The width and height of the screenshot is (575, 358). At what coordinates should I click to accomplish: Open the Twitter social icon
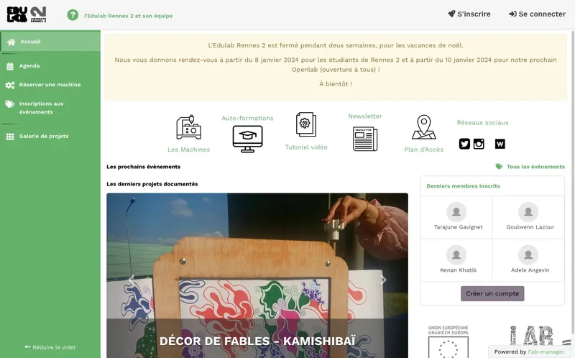[464, 144]
